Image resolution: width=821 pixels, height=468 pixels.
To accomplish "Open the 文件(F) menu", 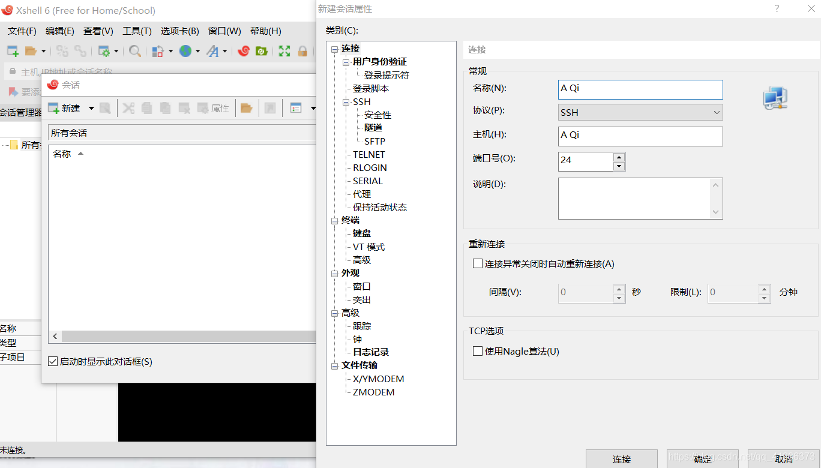I will tap(22, 31).
